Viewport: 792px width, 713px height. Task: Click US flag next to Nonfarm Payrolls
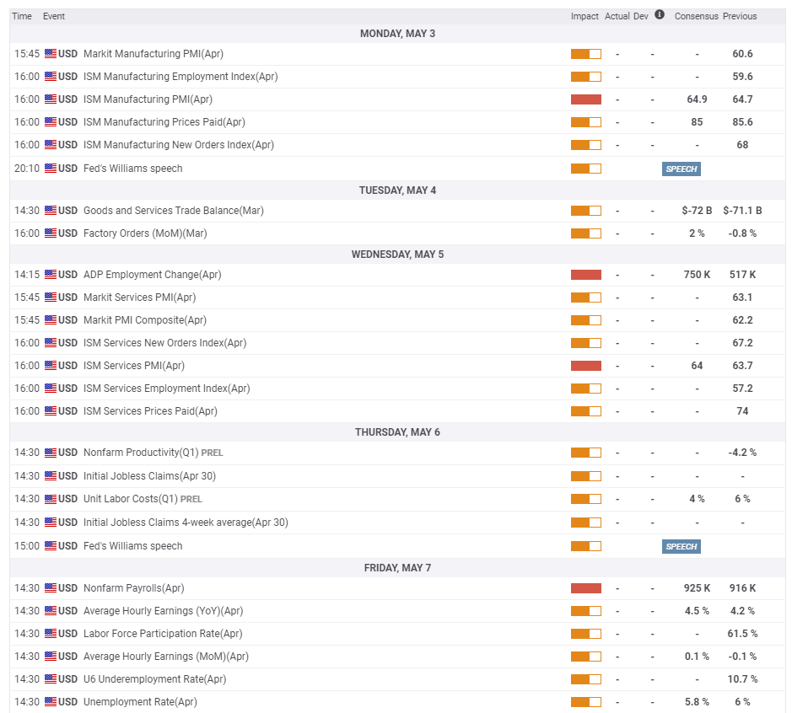point(51,588)
